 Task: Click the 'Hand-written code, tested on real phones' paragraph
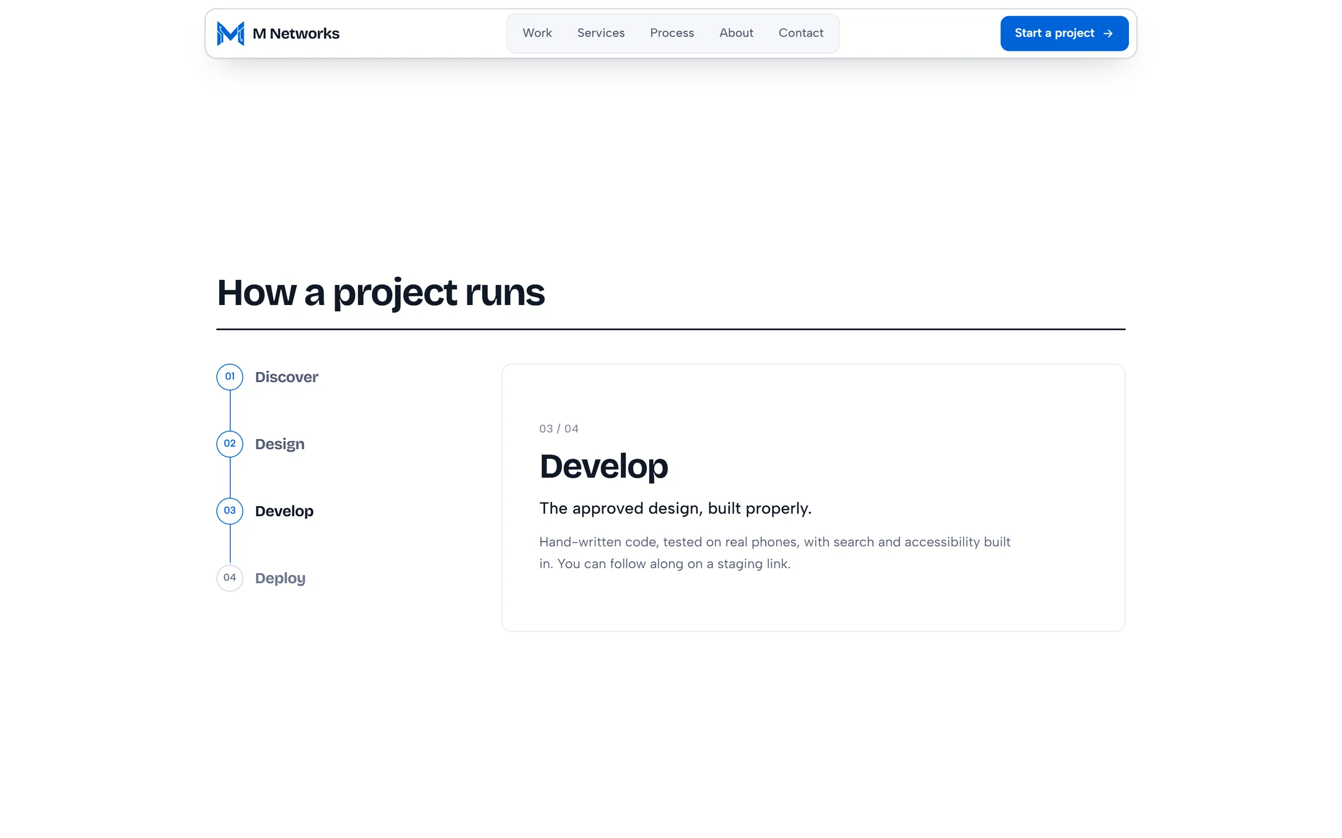pos(774,553)
